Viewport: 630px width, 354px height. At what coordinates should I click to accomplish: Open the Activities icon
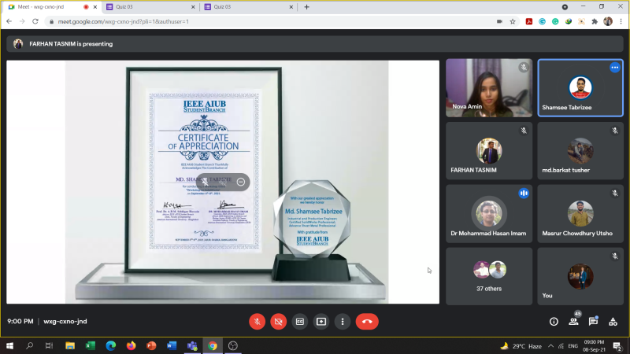[613, 321]
